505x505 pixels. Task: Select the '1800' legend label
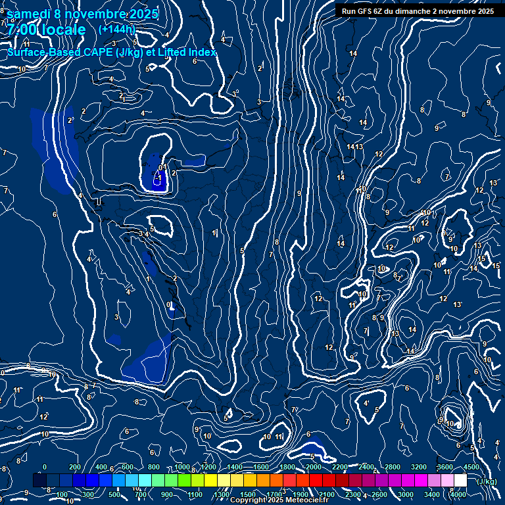(287, 467)
